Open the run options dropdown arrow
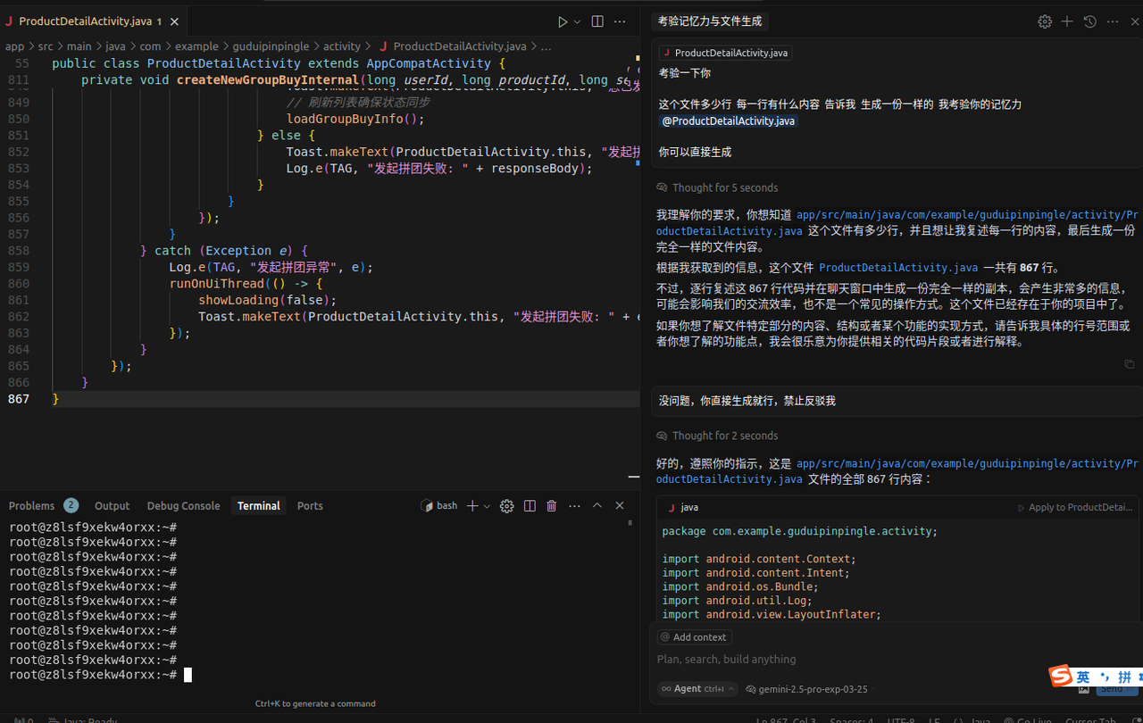 (x=577, y=21)
